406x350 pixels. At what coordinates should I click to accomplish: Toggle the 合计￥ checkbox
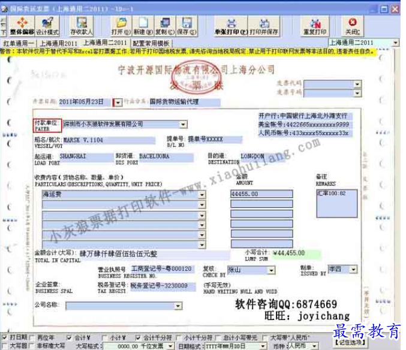[69, 337]
